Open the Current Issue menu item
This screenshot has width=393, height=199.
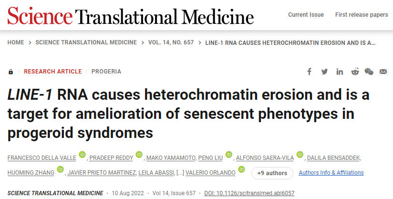pos(306,15)
